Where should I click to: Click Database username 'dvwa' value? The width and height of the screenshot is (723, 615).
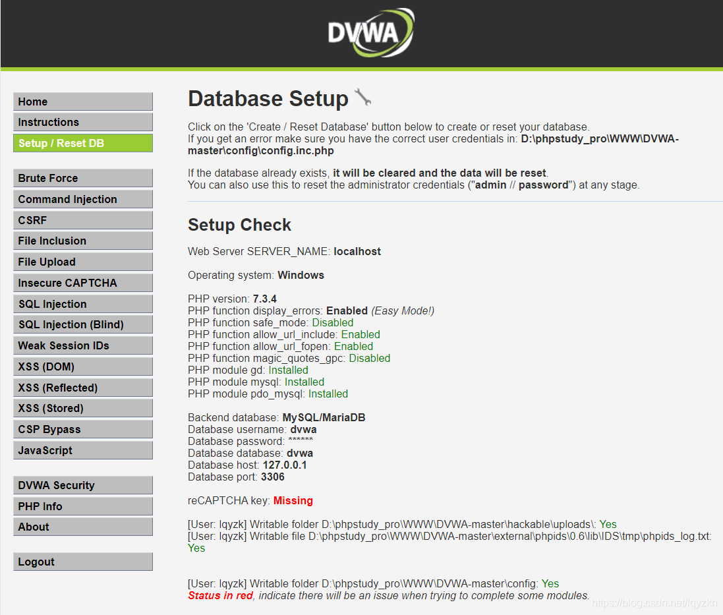303,429
